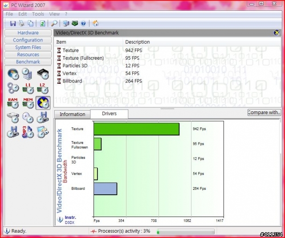Select the Vertex row in the list
Viewport: 285px width, 238px height.
click(167, 74)
